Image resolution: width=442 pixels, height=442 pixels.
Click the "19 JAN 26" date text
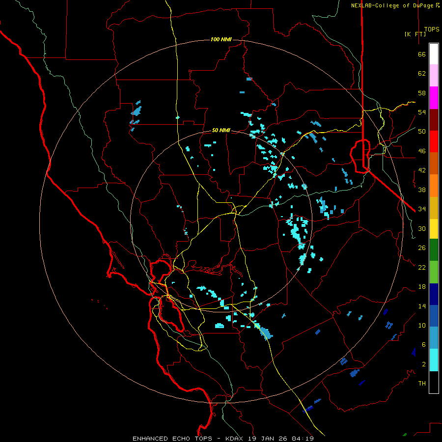269,439
